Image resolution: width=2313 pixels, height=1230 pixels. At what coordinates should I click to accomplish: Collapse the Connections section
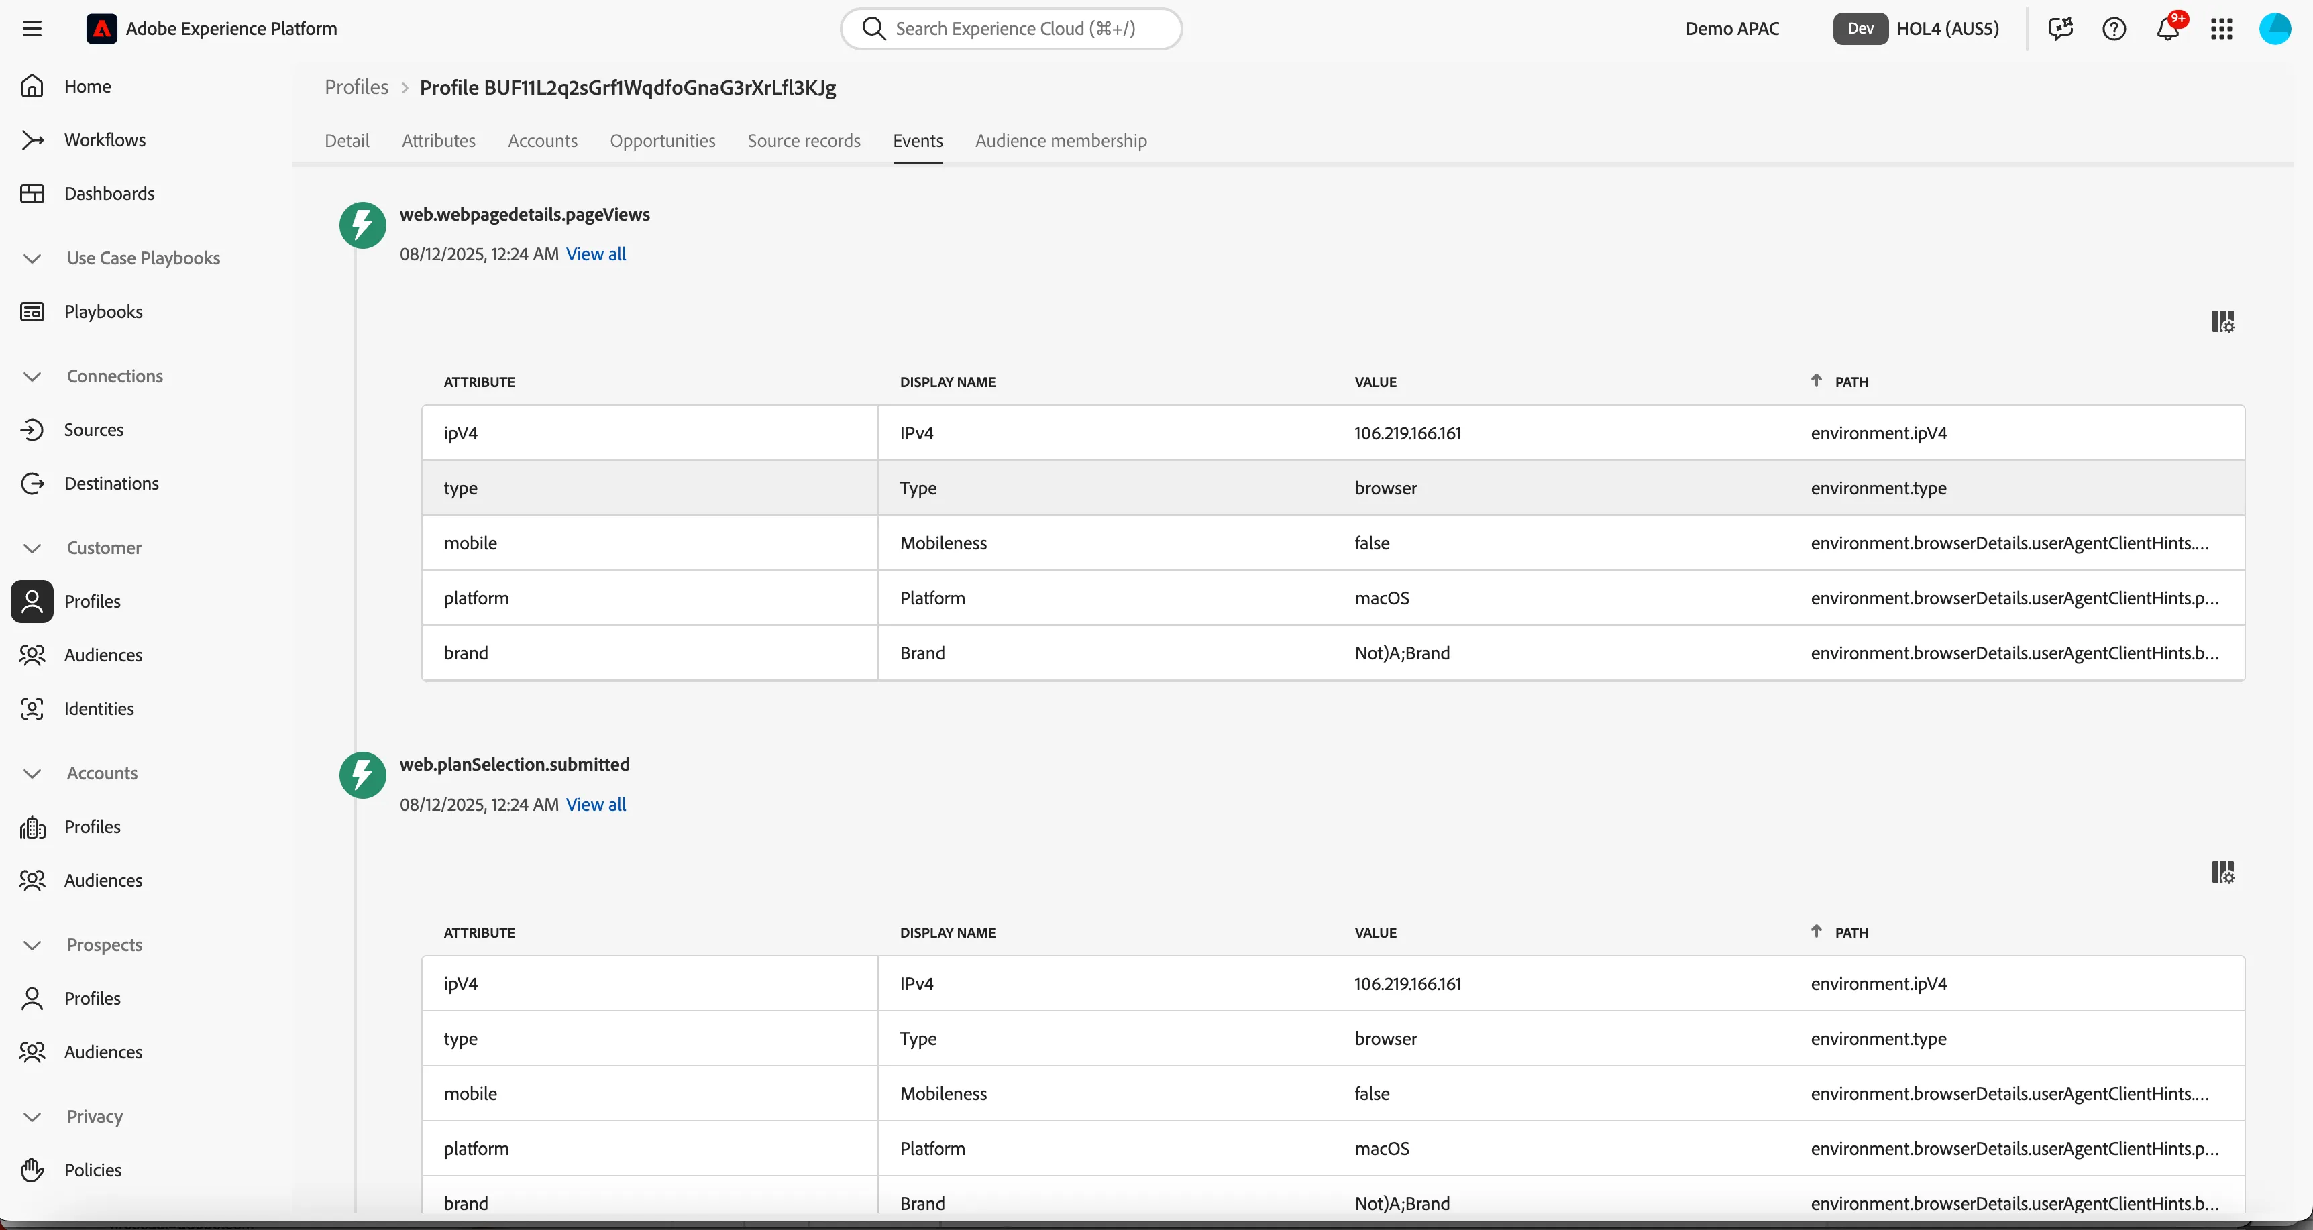32,376
